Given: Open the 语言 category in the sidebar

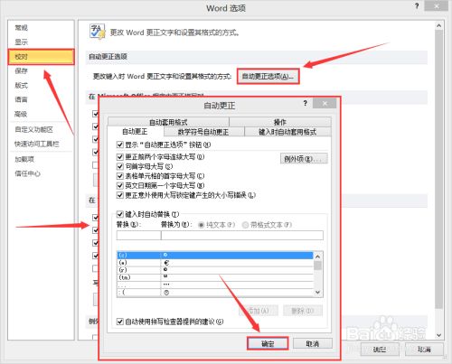Looking at the screenshot, I should coord(21,99).
